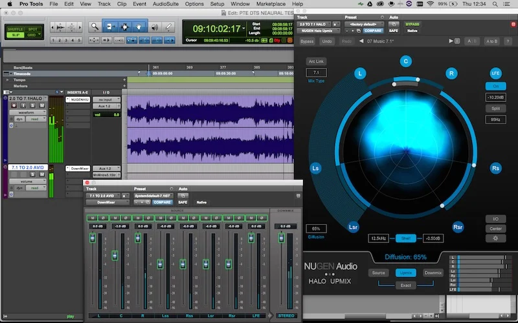Open the Halo Upmix help question mark

pyautogui.click(x=508, y=41)
